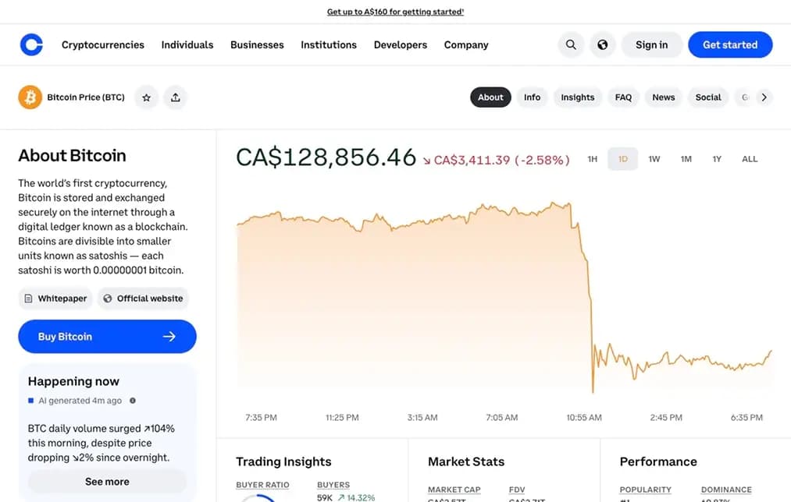
Task: Expand more tabs with the right chevron
Action: [x=764, y=97]
